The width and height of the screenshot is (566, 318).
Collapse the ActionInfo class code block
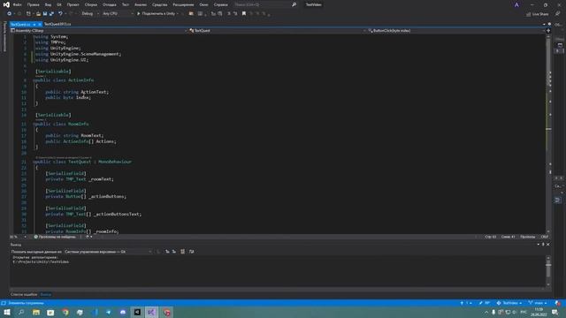(x=34, y=80)
